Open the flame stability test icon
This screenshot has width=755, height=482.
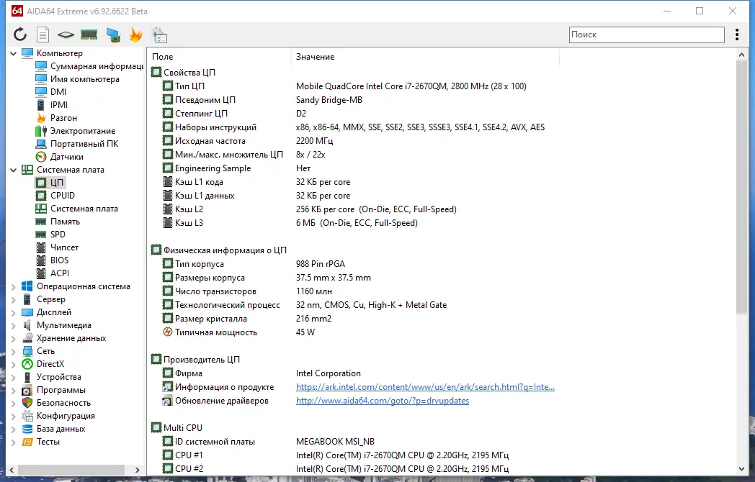coord(136,35)
